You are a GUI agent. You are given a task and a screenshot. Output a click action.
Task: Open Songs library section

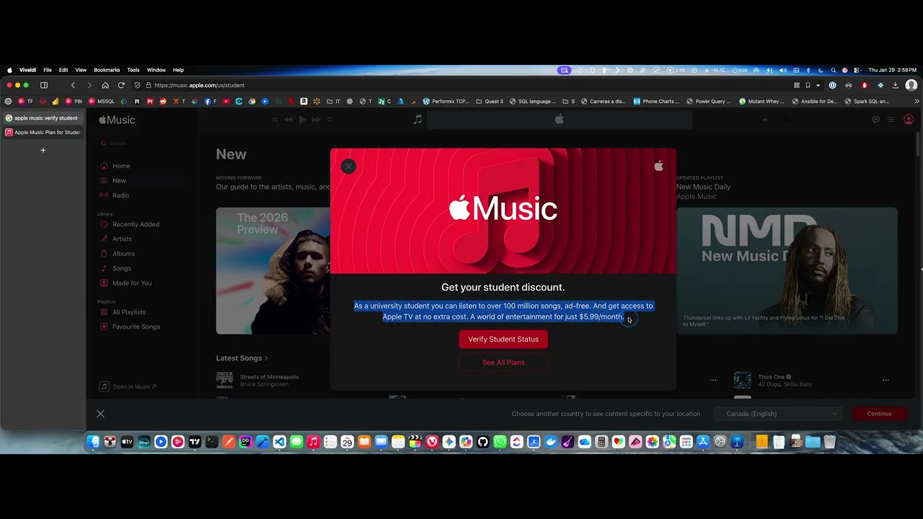coord(115,268)
